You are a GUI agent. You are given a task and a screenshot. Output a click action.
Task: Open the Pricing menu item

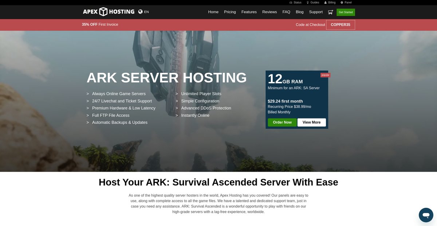[230, 12]
